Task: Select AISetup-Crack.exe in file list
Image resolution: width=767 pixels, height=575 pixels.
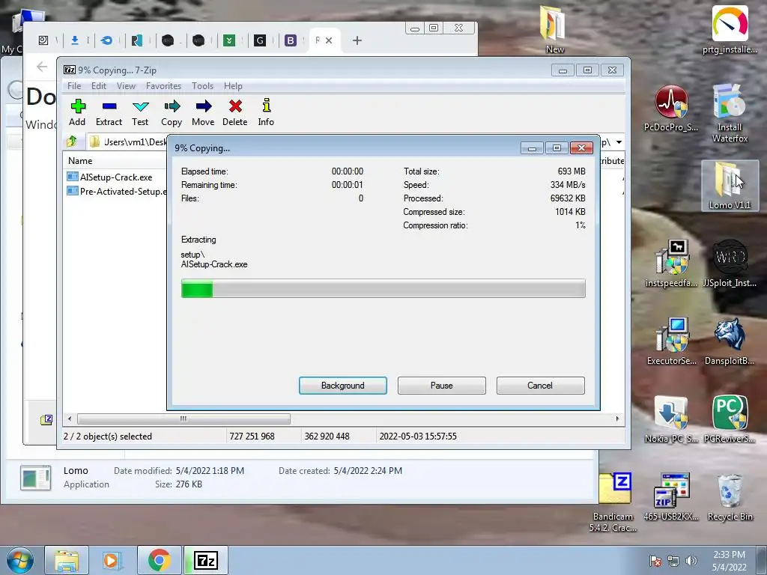Action: pos(110,177)
